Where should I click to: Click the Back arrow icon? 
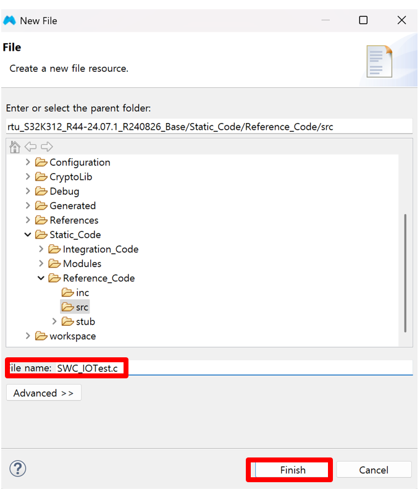pyautogui.click(x=30, y=147)
